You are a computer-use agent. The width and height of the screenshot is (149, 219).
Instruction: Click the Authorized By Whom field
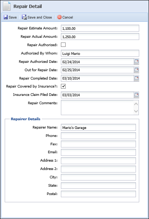pyautogui.click(x=100, y=53)
